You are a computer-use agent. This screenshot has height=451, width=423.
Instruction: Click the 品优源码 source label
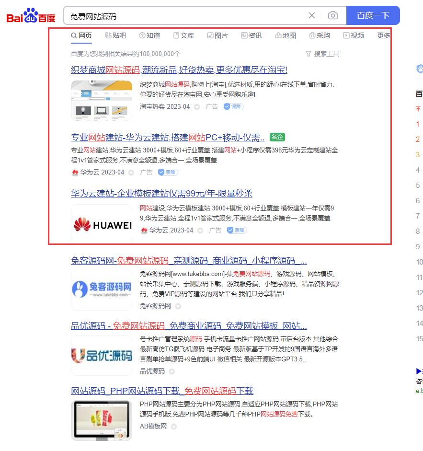click(x=152, y=371)
